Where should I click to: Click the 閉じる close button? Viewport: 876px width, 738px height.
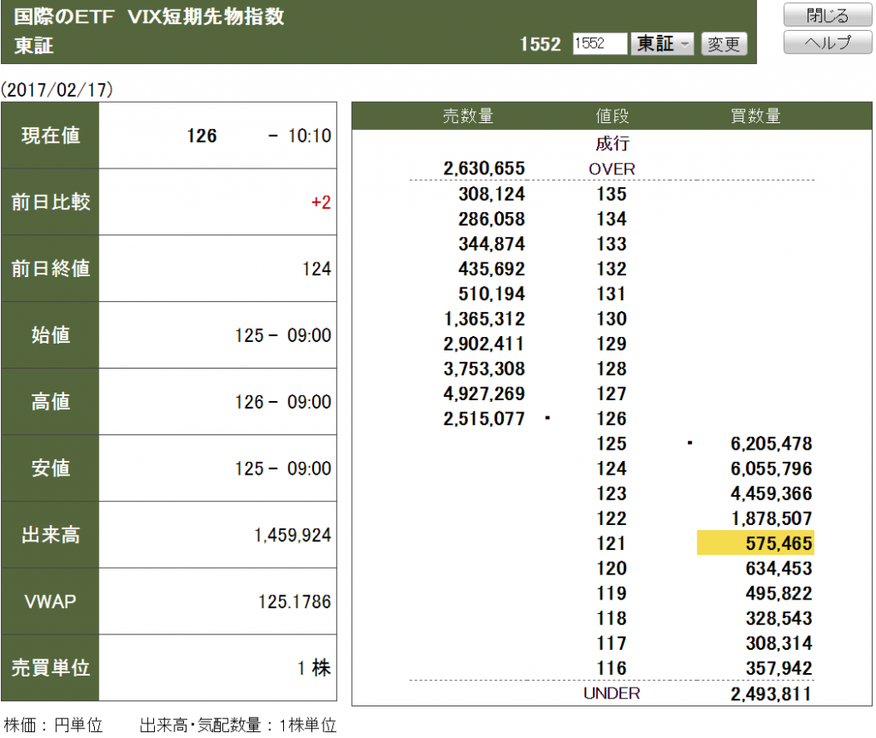coord(827,15)
